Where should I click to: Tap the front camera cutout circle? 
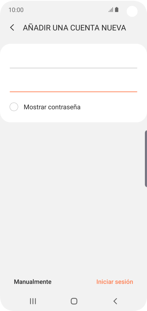pyautogui.click(x=132, y=11)
